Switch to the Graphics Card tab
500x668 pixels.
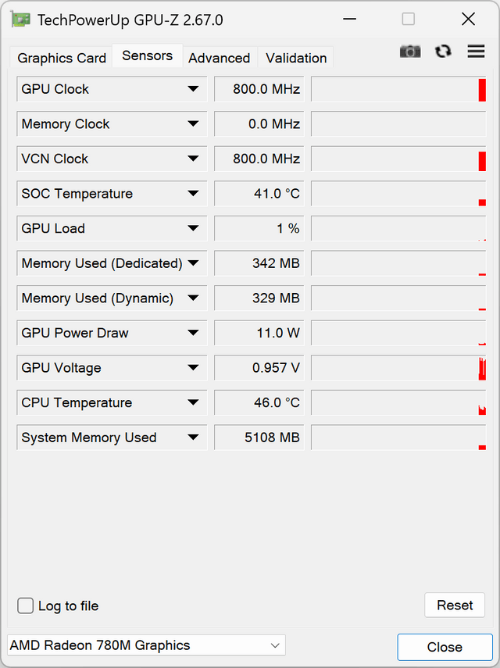point(62,58)
